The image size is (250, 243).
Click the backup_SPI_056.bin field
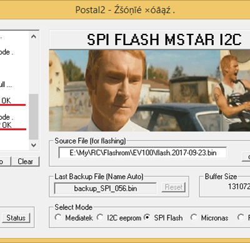tap(106, 189)
